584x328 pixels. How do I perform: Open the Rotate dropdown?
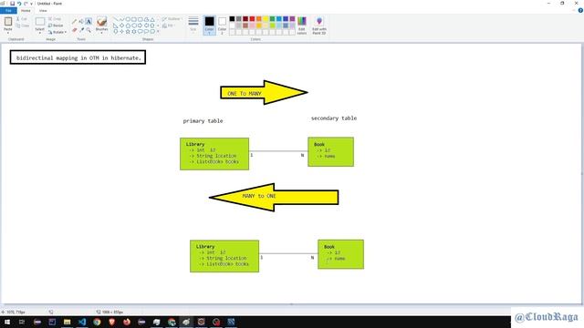click(57, 32)
